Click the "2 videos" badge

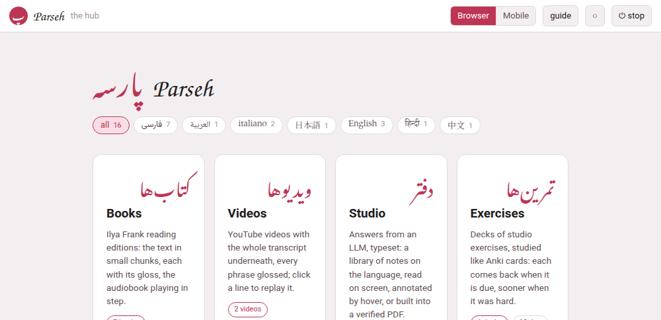(x=248, y=309)
